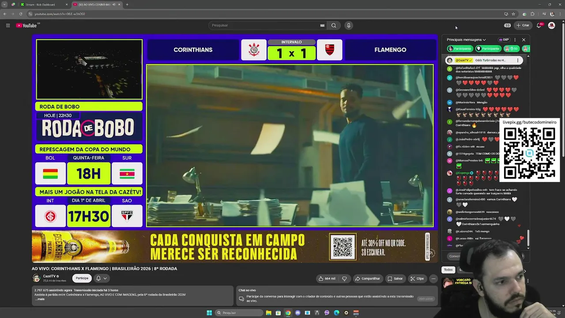Open pinned CazéTV message options
The height and width of the screenshot is (318, 565).
(518, 60)
